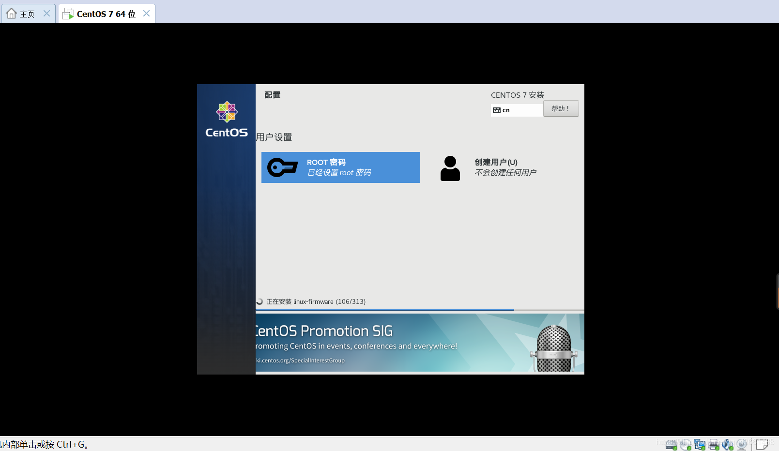Screen dimensions: 779x451
Task: Click the keyboard icon beside cn
Action: (497, 110)
